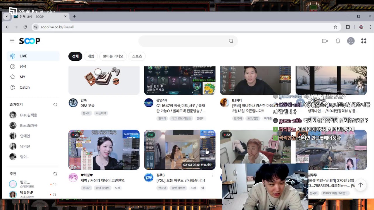This screenshot has width=374, height=210.
Task: Go back in browser history
Action: (7, 27)
